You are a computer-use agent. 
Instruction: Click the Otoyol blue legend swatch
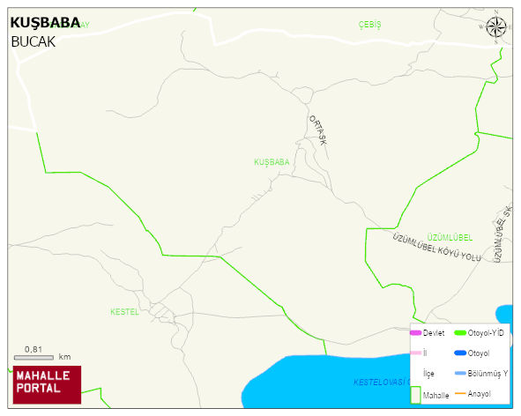(460, 353)
